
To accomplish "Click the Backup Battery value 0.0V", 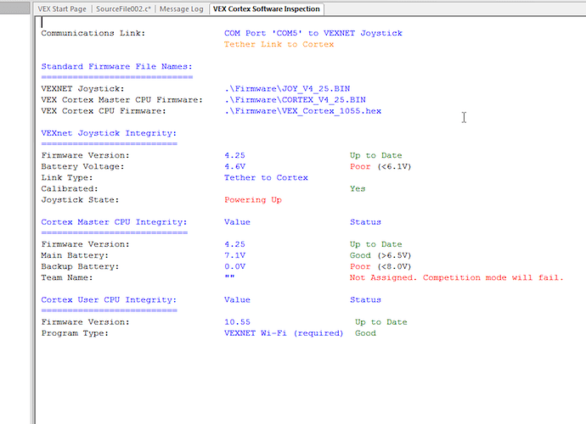I will click(234, 267).
